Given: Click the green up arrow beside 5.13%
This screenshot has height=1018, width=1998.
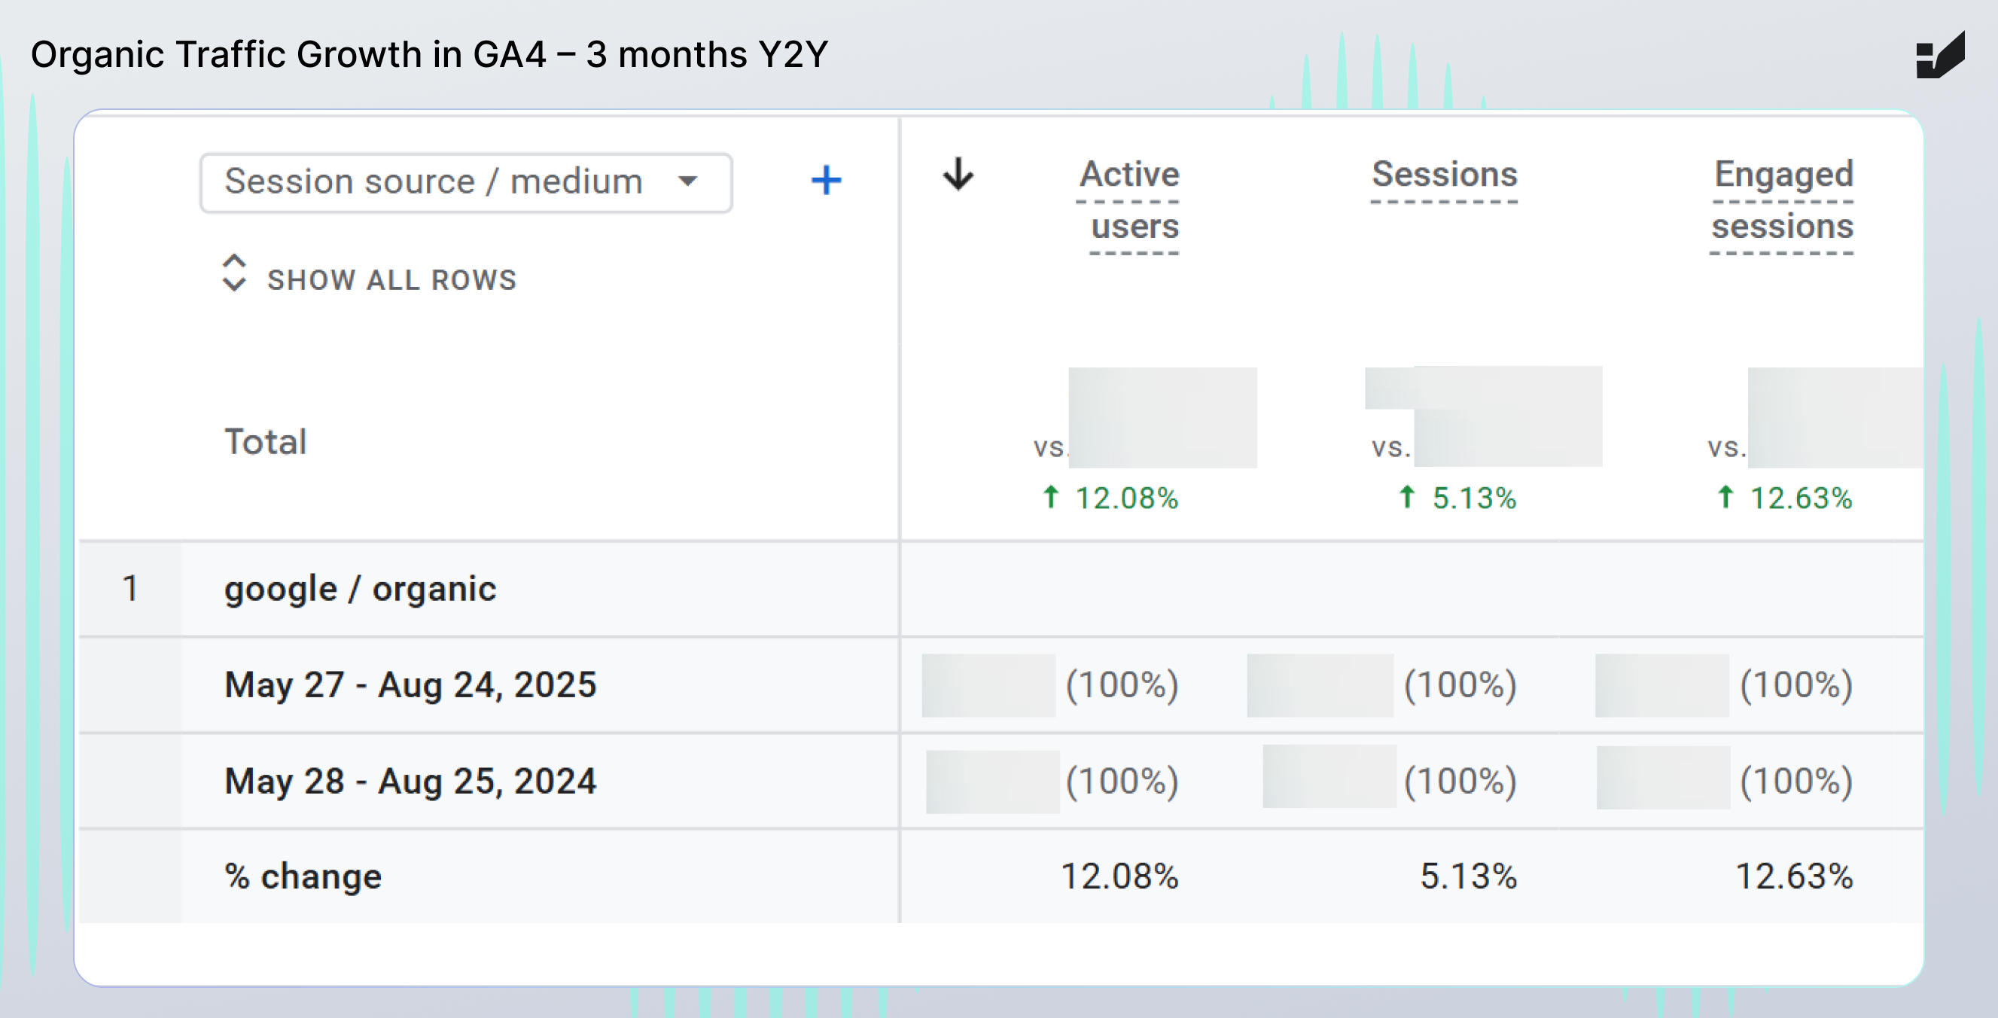Looking at the screenshot, I should 1406,497.
